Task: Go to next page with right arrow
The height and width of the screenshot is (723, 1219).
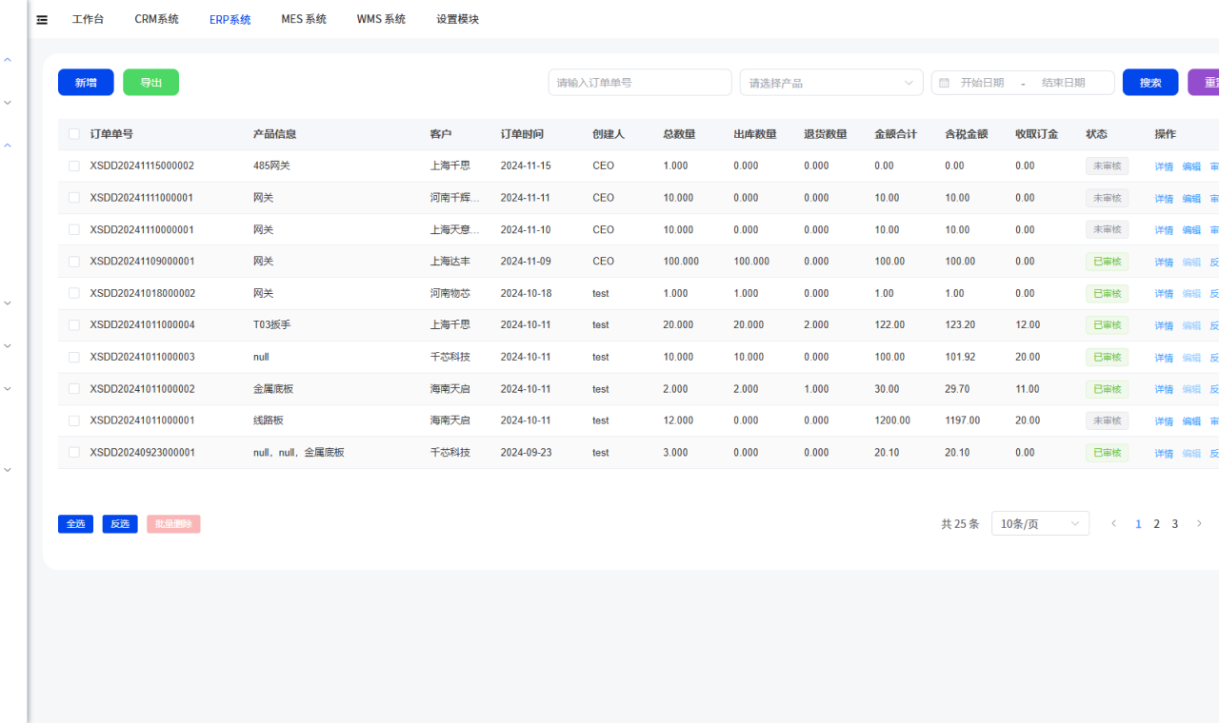Action: (x=1199, y=523)
